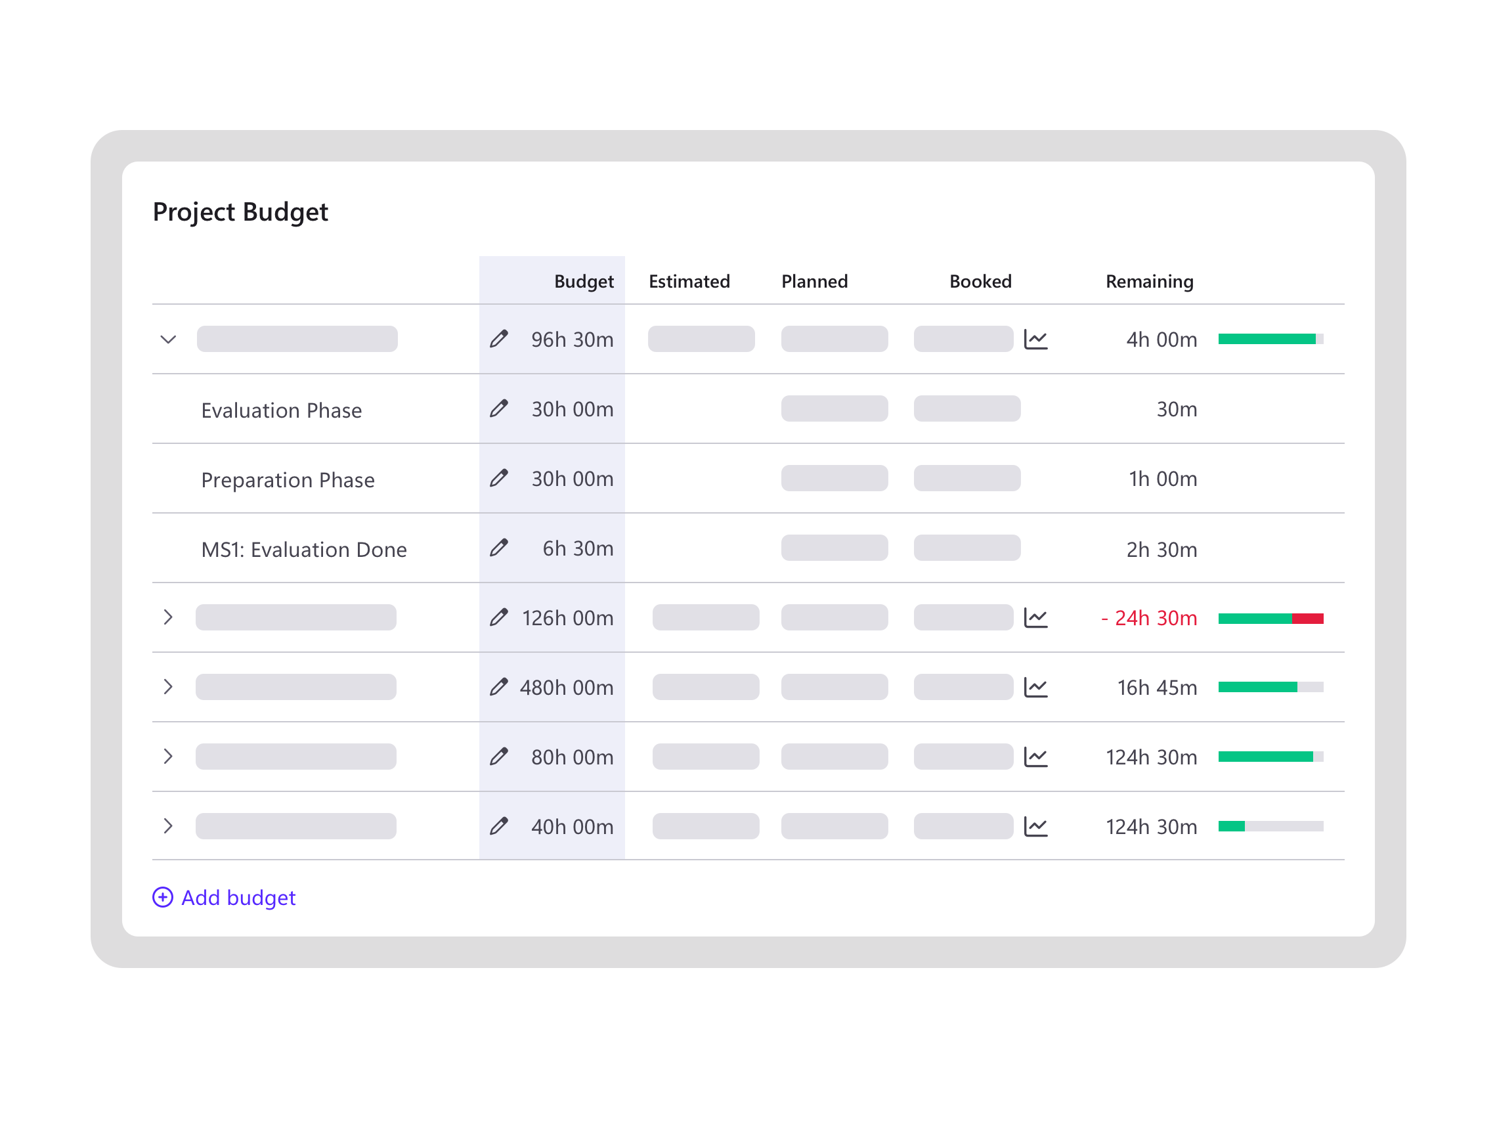Click pencil icon beside 480h 00m

499,687
